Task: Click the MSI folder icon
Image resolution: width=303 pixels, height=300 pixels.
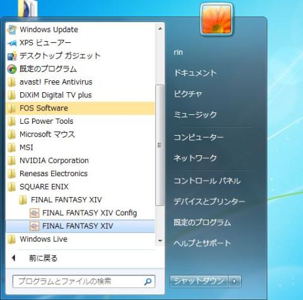Action: pyautogui.click(x=11, y=147)
